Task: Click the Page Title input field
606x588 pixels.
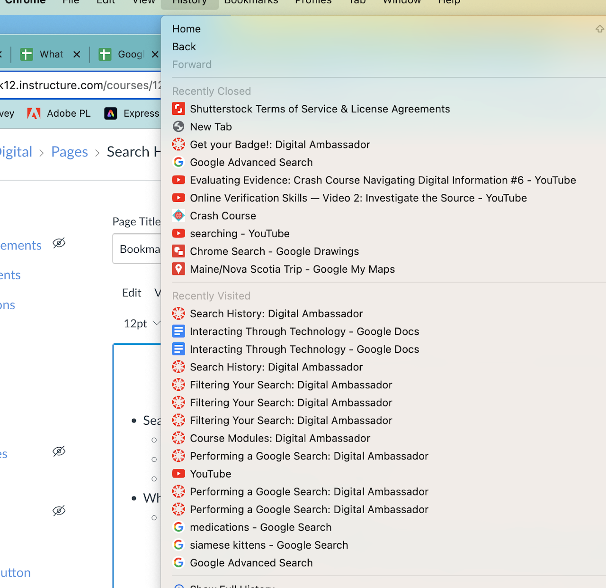Action: 138,249
